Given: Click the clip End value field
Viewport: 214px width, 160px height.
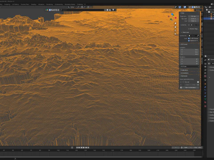Looking at the screenshot, I should pos(193,21).
